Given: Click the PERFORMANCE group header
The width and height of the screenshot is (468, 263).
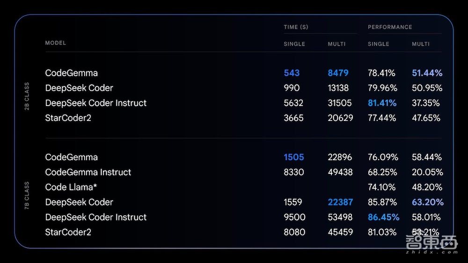Looking at the screenshot, I should (390, 27).
